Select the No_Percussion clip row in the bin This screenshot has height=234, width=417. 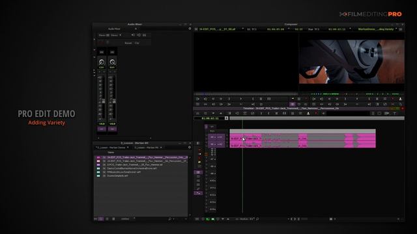pos(141,161)
